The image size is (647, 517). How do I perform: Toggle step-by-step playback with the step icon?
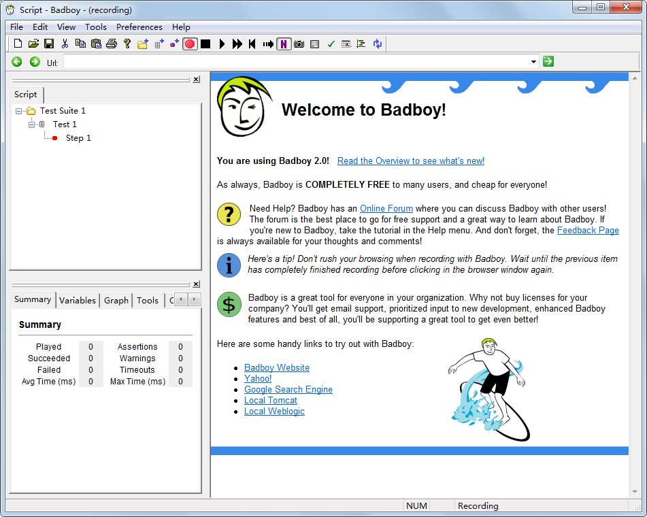pyautogui.click(x=267, y=44)
